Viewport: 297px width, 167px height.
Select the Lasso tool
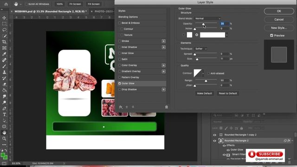click(4, 30)
